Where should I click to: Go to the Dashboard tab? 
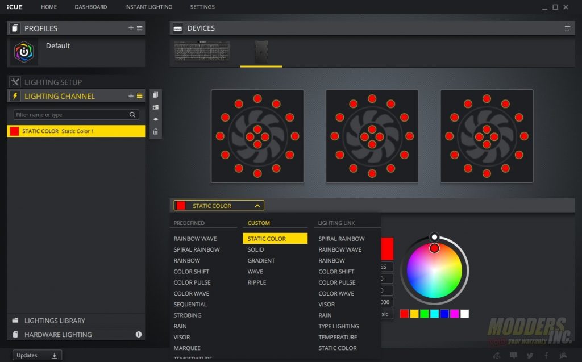(91, 7)
